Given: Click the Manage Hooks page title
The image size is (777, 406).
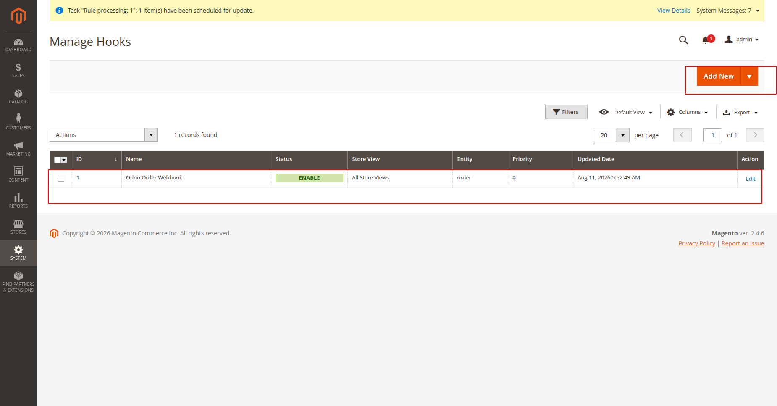Looking at the screenshot, I should tap(90, 42).
